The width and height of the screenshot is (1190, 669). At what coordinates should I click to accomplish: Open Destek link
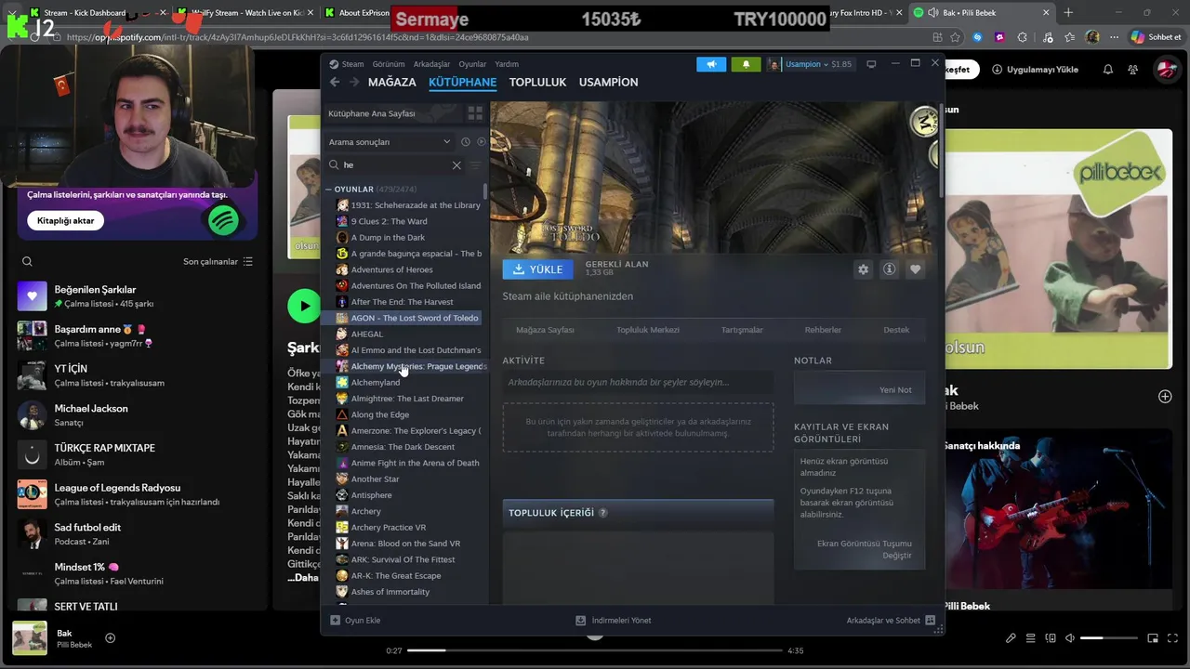coord(896,330)
